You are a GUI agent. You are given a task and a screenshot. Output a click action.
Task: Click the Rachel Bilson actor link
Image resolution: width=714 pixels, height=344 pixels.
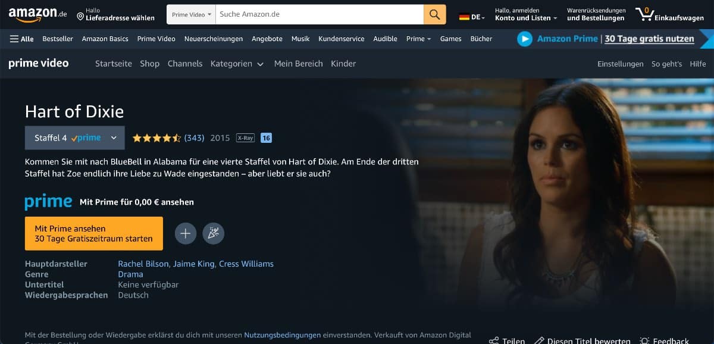[x=143, y=264]
